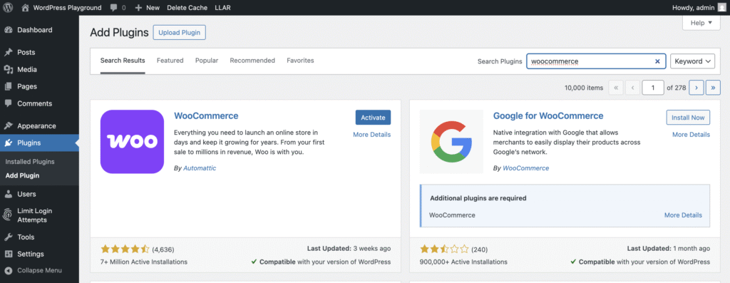Switch to Popular tab
730x283 pixels.
207,61
